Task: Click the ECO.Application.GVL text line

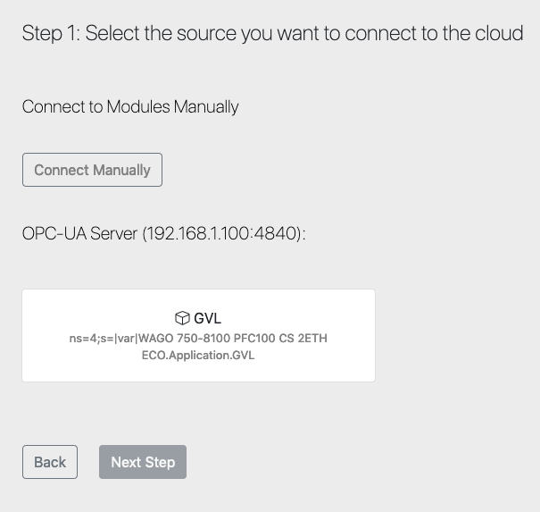Action: [198, 355]
